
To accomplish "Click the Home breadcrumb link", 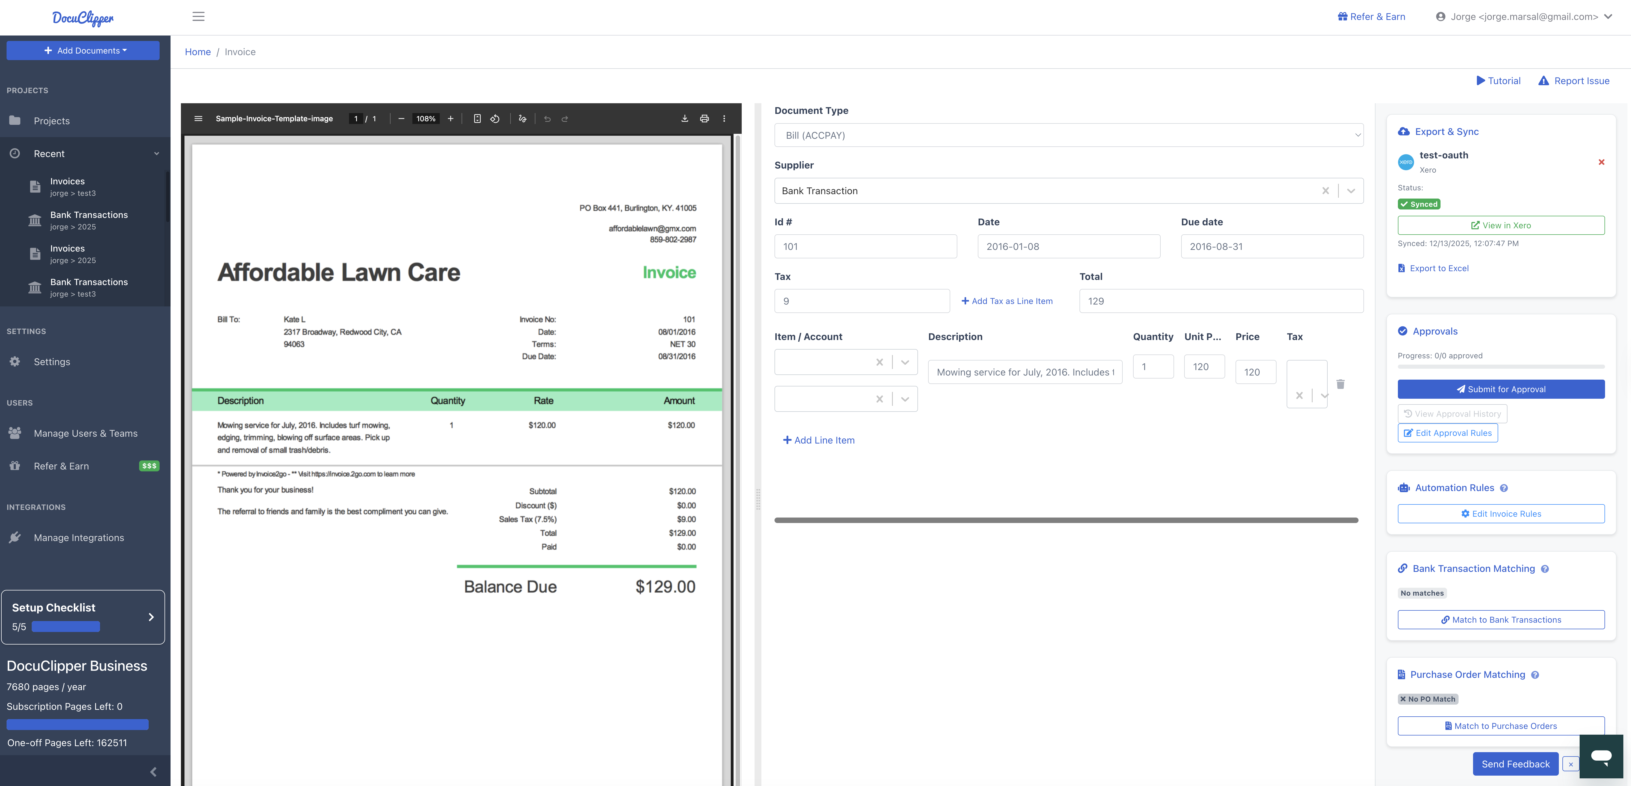I will pos(198,52).
